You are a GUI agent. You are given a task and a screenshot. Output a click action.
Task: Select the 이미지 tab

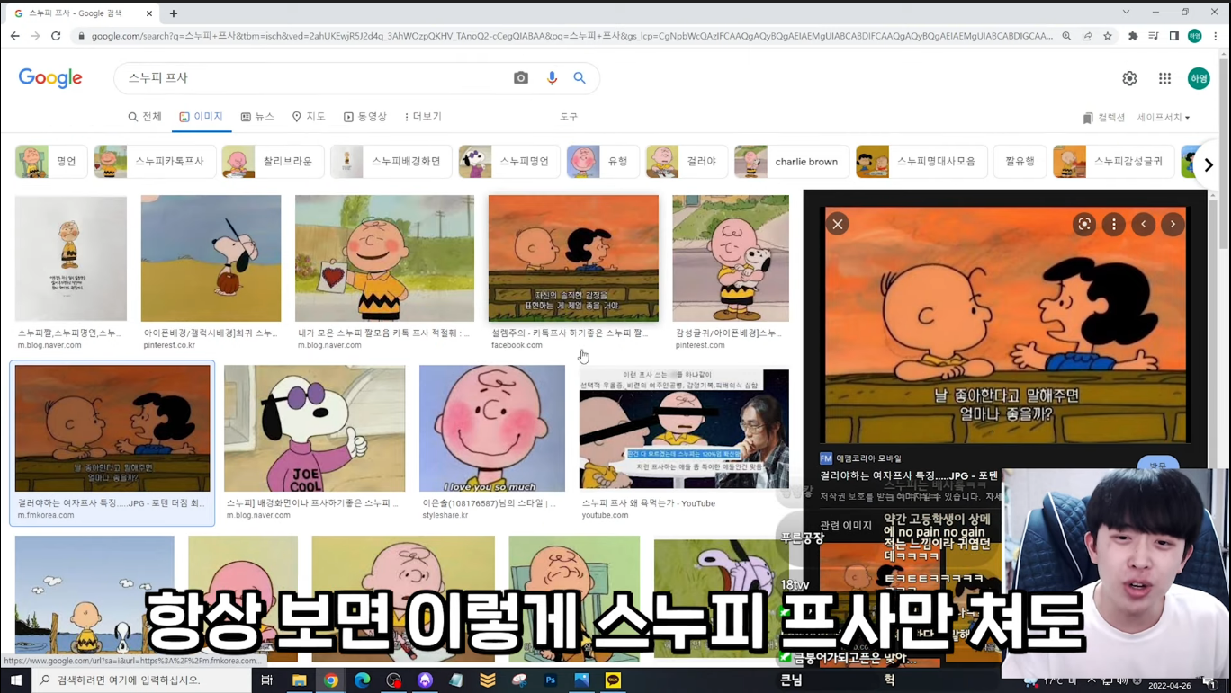click(201, 117)
